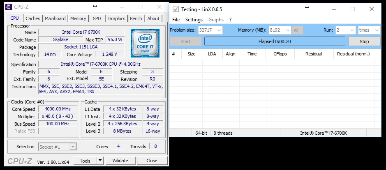
Task: Click the Max TDP value 95.0 W
Action: [115, 39]
